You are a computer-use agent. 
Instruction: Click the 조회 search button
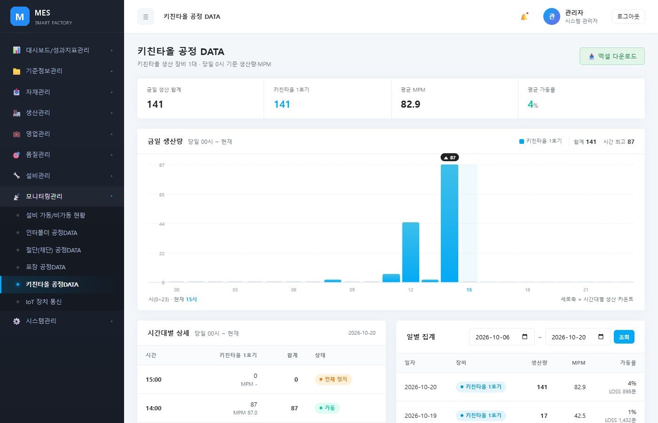(x=624, y=337)
